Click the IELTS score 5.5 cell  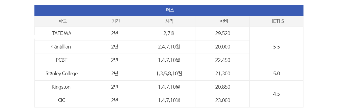(x=277, y=47)
